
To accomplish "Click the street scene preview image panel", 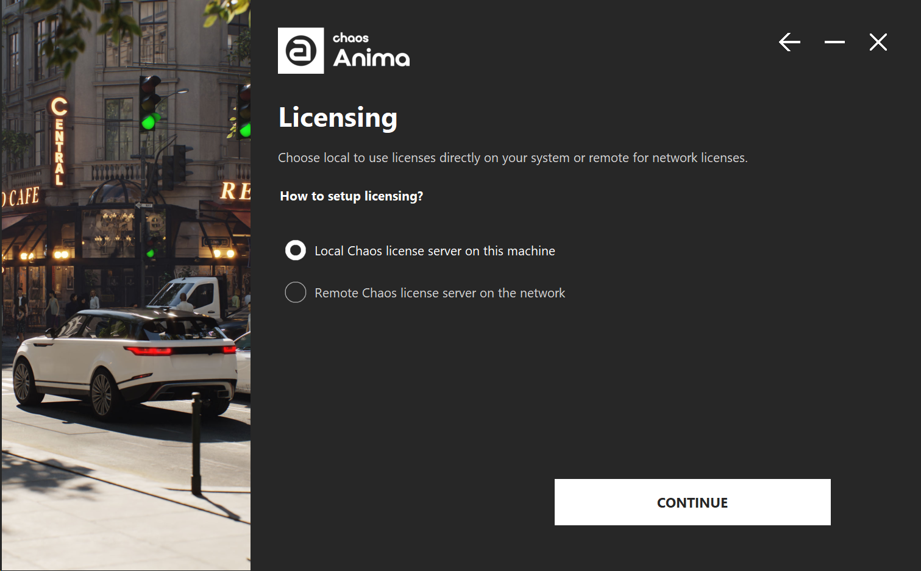I will click(125, 285).
